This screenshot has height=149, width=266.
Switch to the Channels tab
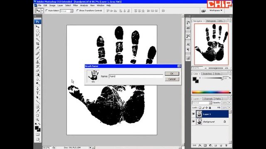click(x=208, y=99)
